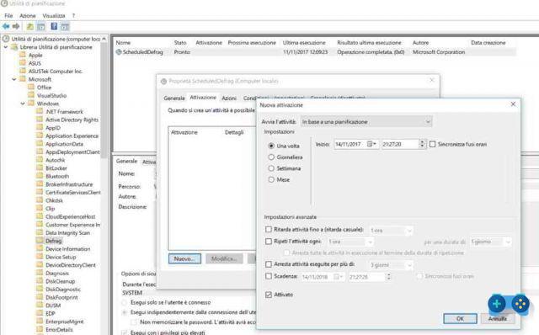Click the AppID folder icon
This screenshot has height=335, width=539.
(40, 127)
